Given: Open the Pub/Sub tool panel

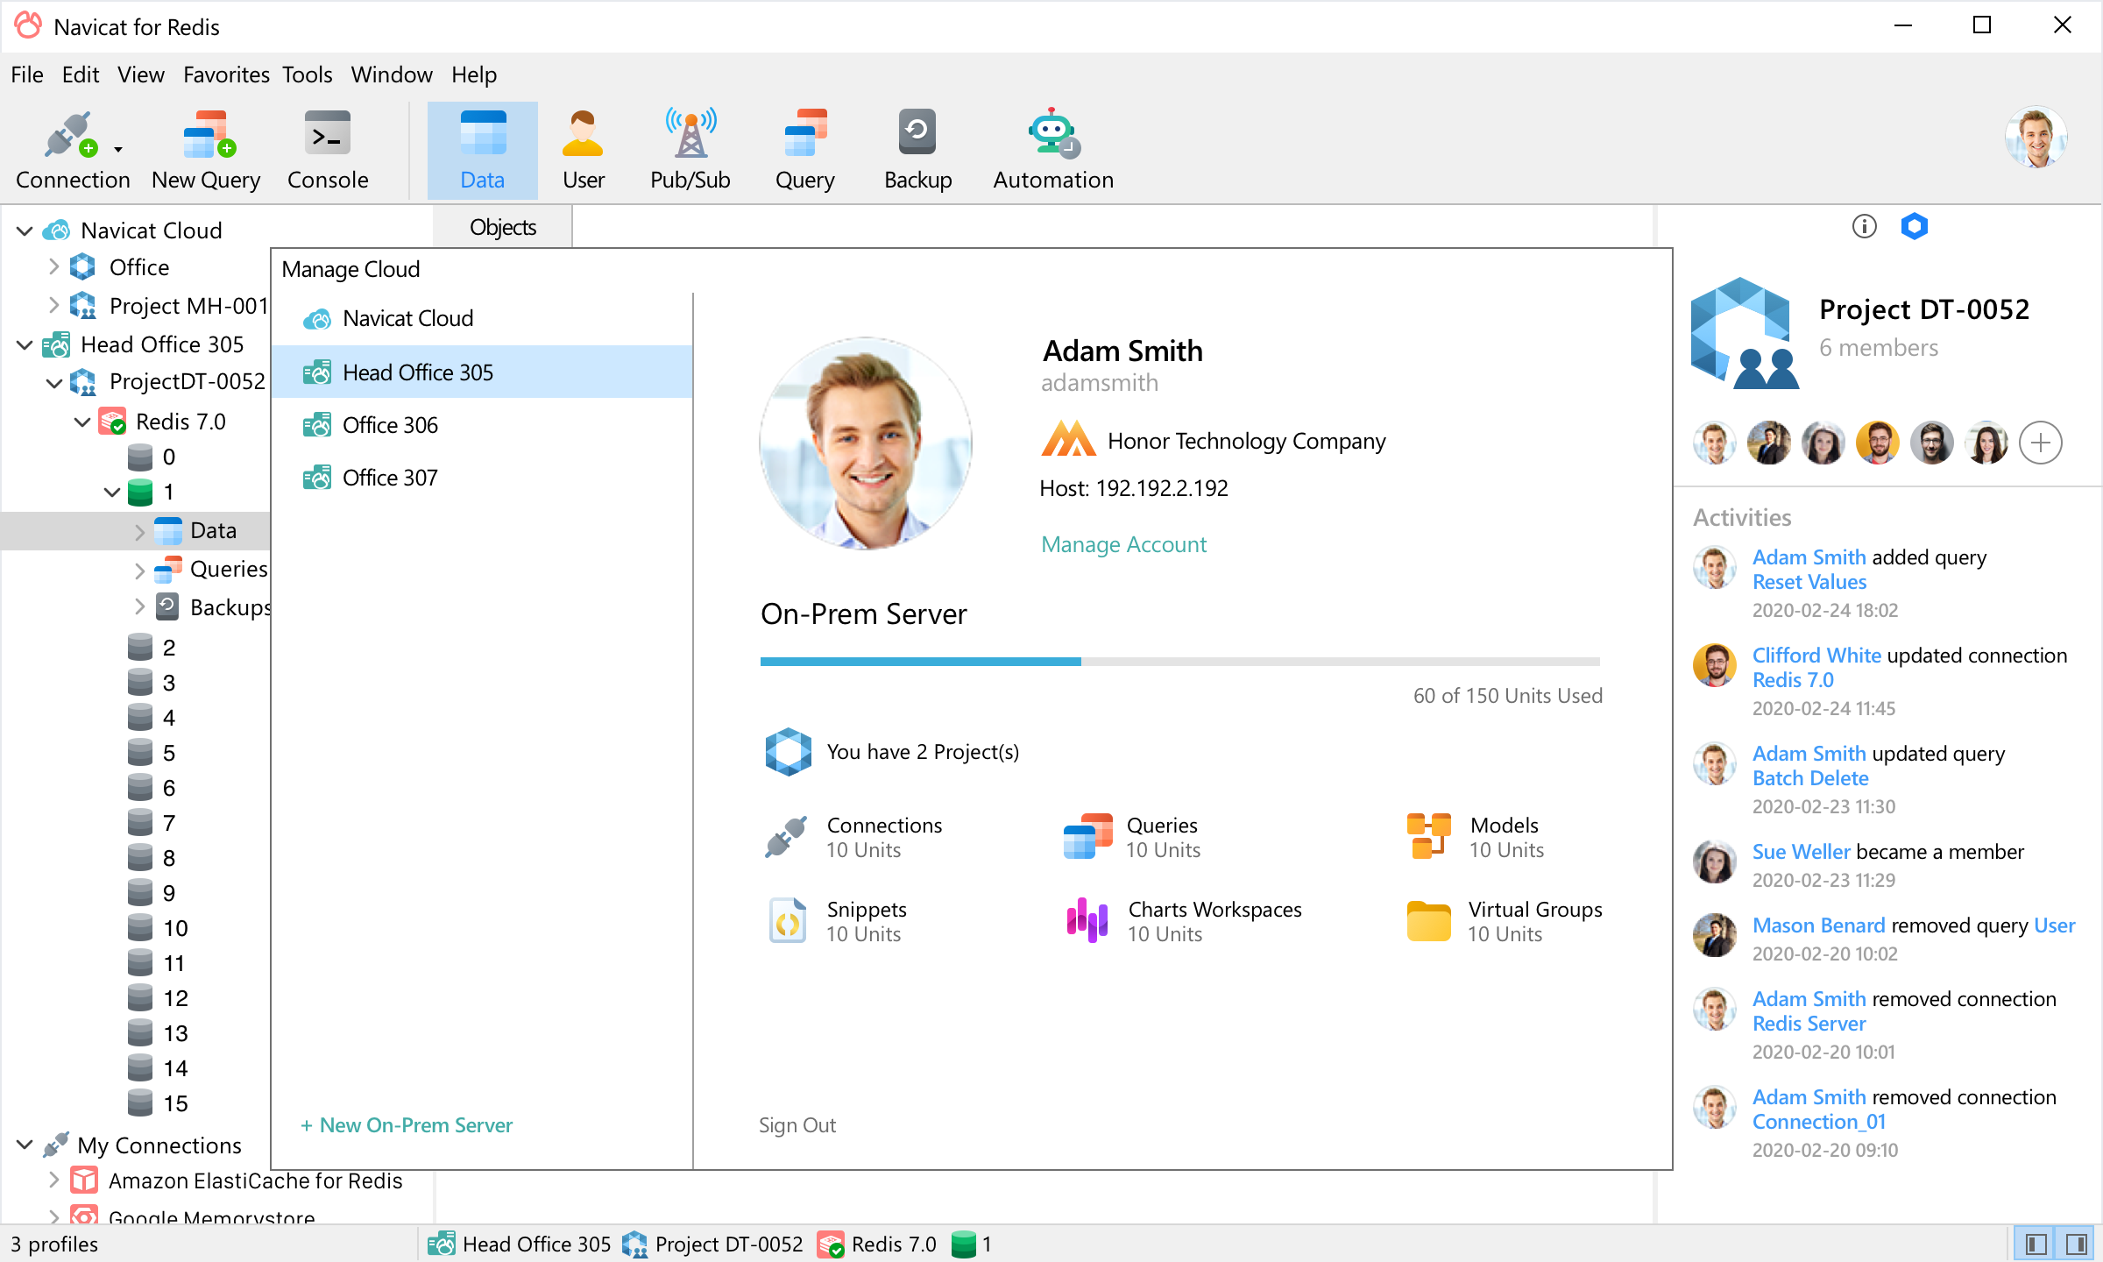Looking at the screenshot, I should [x=686, y=147].
